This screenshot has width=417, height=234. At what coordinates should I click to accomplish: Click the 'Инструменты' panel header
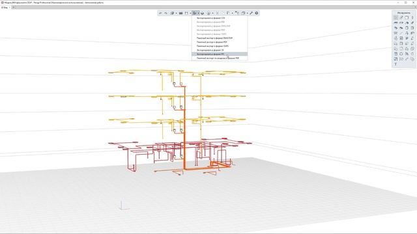tap(404, 13)
